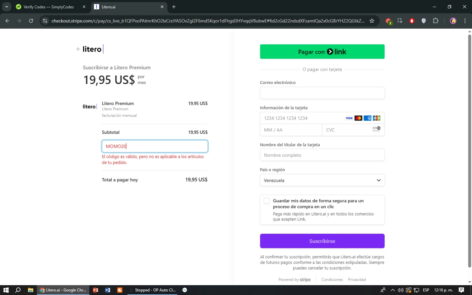Click the People icon in system tray

click(x=383, y=290)
